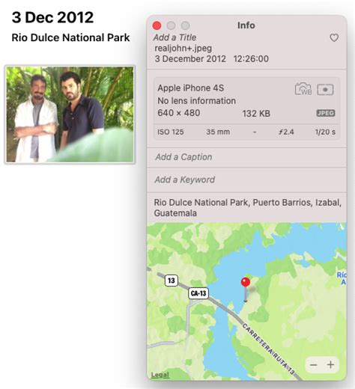Zoom in the map with plus button

pos(330,365)
